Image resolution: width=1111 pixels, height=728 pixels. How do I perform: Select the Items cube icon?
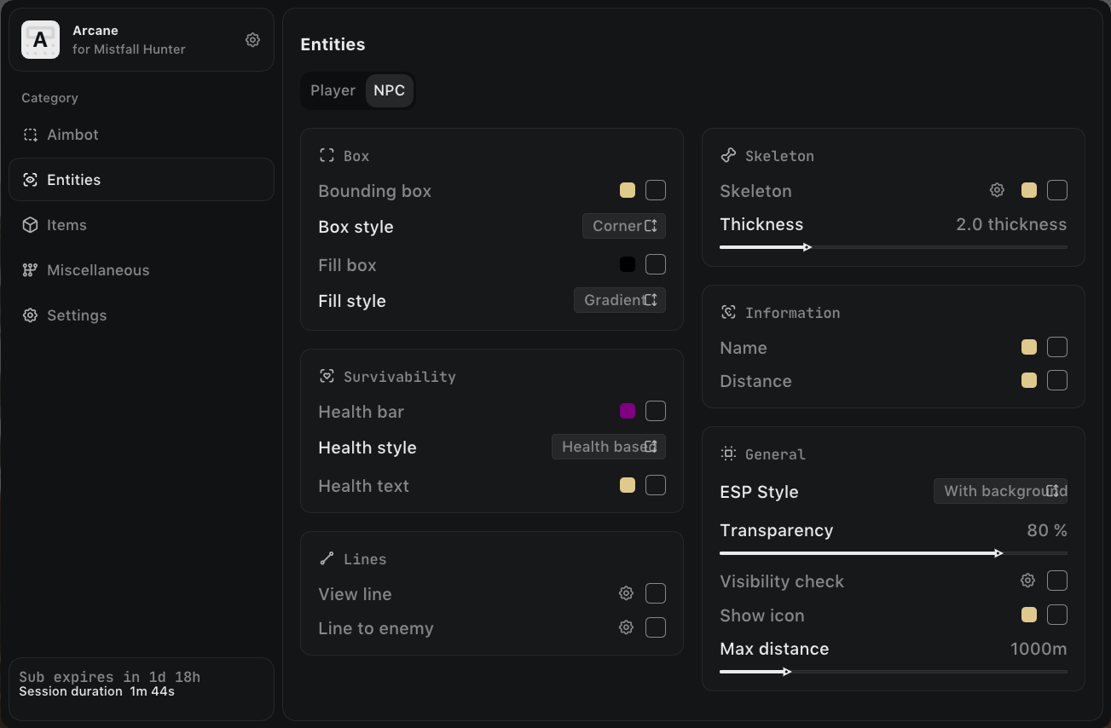pyautogui.click(x=31, y=225)
